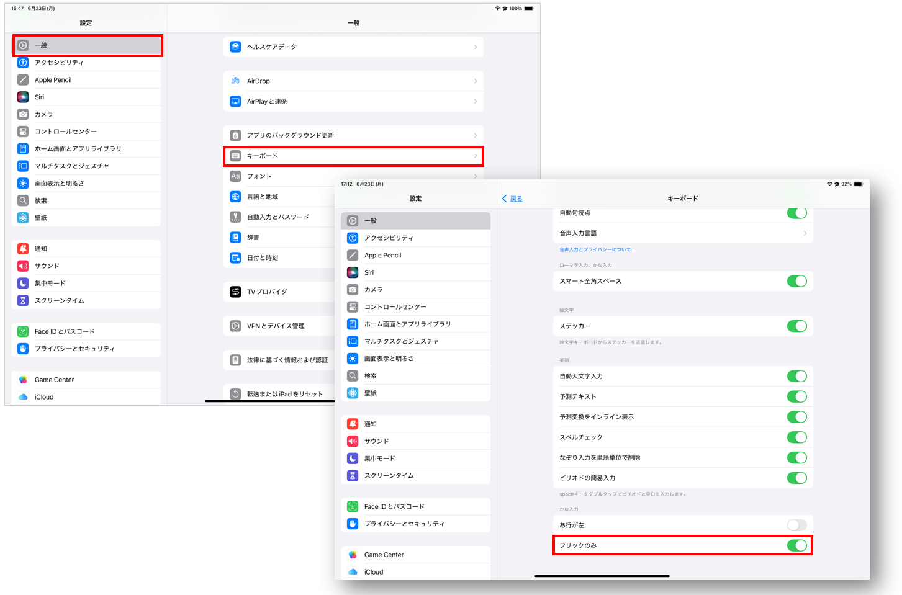This screenshot has width=902, height=595.
Task: Tap コントロールセンター icon in back window
Action: coord(23,132)
